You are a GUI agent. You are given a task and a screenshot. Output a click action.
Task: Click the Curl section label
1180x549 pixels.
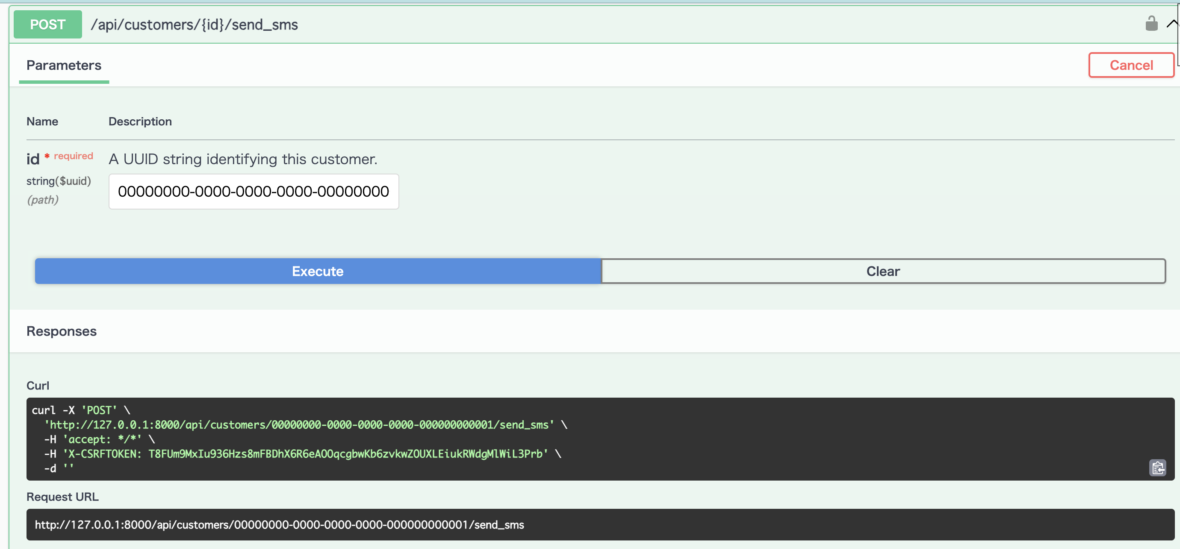coord(38,385)
